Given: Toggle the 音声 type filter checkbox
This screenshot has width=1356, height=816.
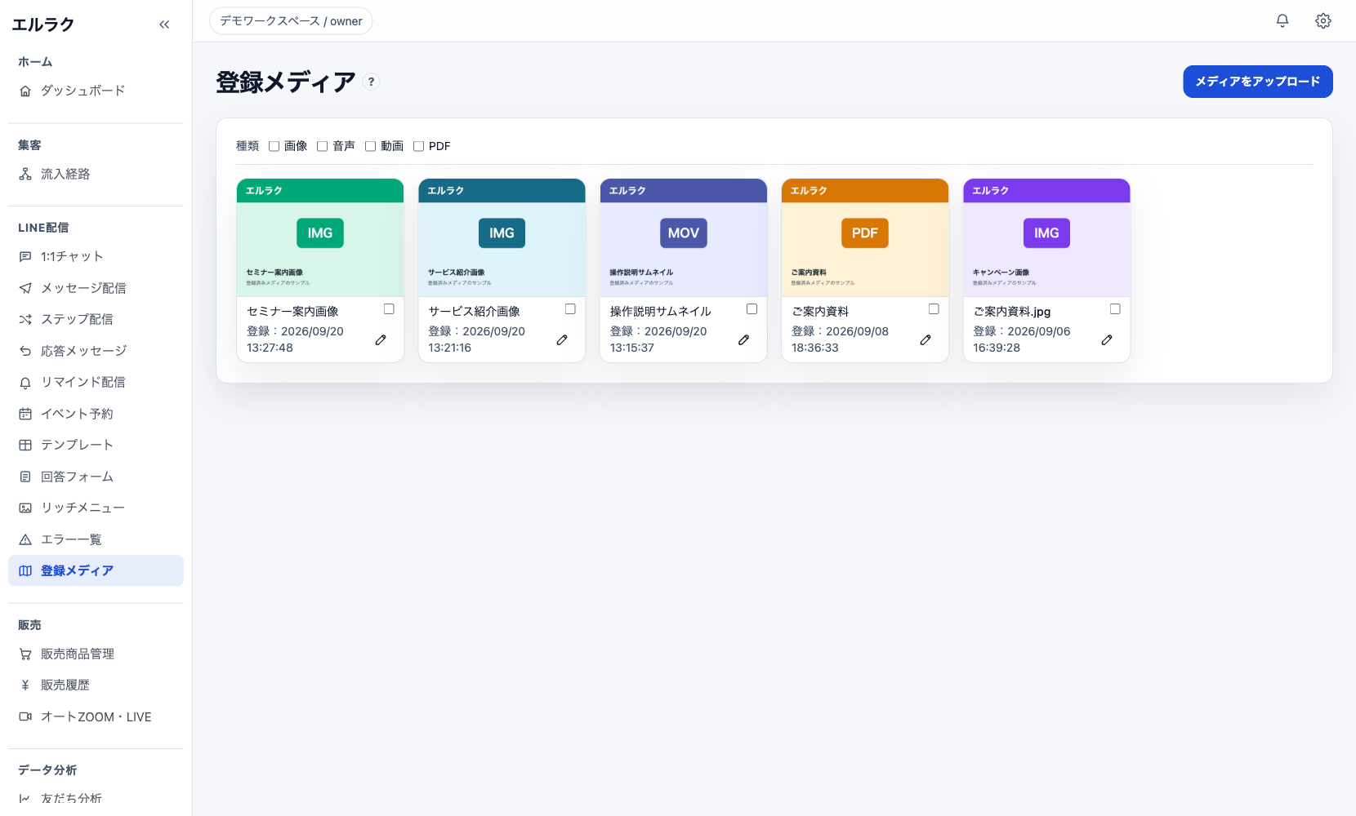Looking at the screenshot, I should pyautogui.click(x=323, y=146).
